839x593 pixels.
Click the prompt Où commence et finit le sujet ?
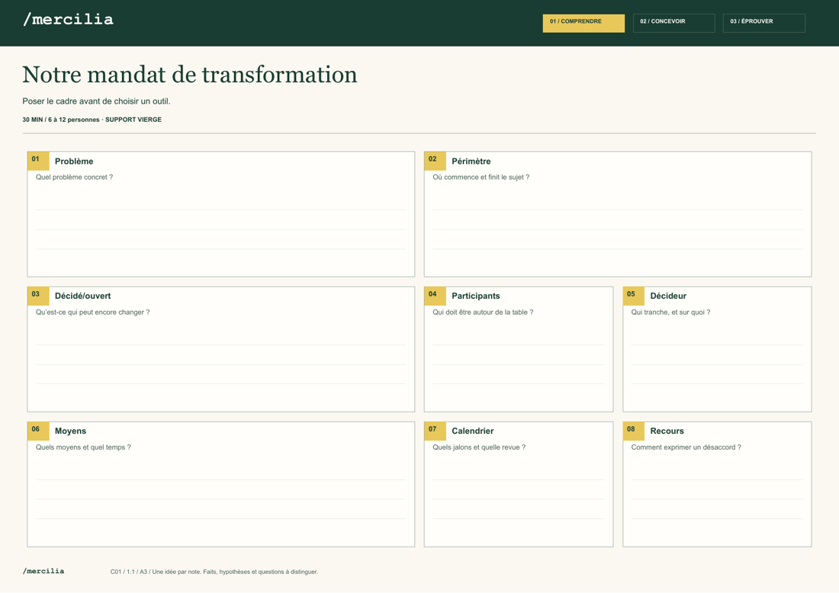(x=481, y=177)
